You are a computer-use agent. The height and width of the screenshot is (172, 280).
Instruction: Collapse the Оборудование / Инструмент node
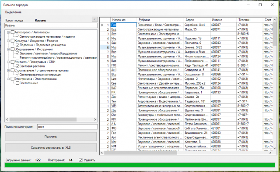click(x=8, y=49)
